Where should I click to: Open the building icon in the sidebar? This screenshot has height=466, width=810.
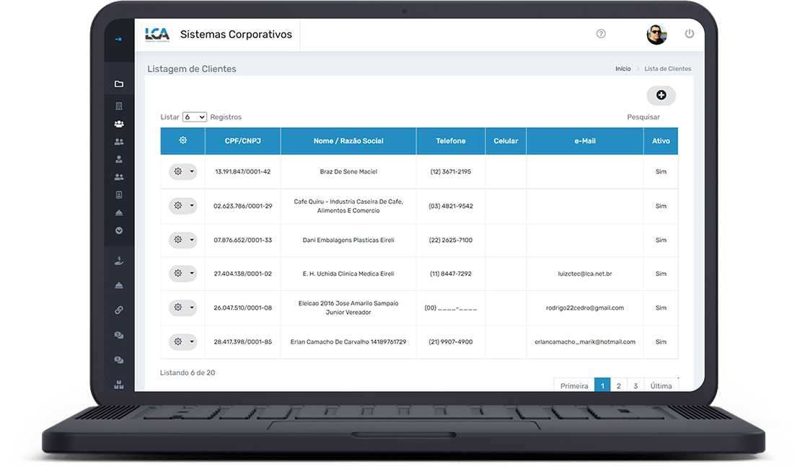119,106
